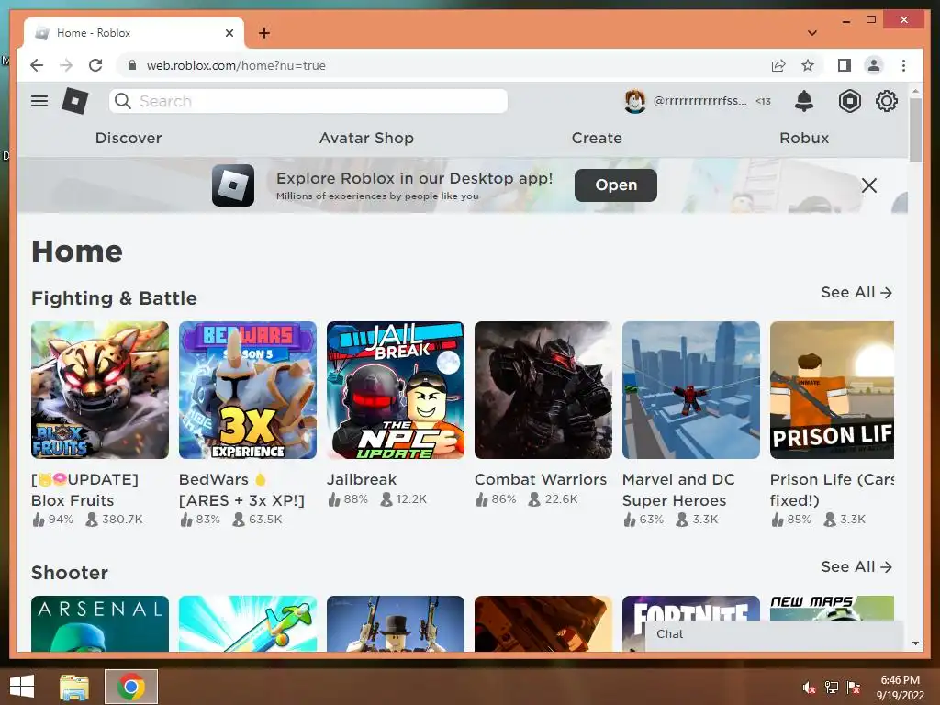Open the Chat panel
This screenshot has height=705, width=940.
point(774,634)
